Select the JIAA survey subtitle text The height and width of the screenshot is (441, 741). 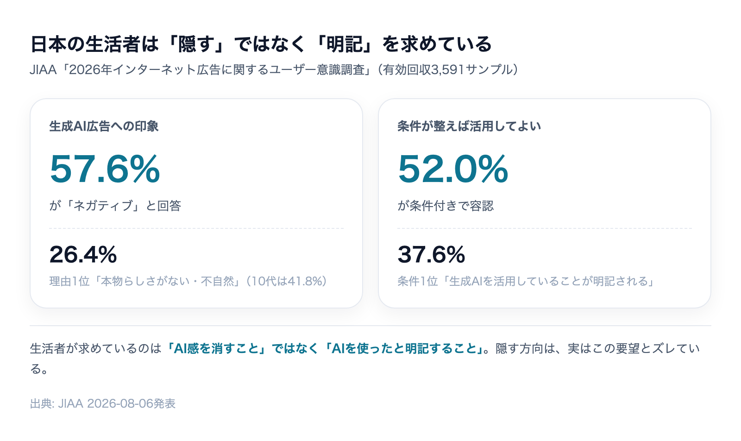[x=274, y=69]
